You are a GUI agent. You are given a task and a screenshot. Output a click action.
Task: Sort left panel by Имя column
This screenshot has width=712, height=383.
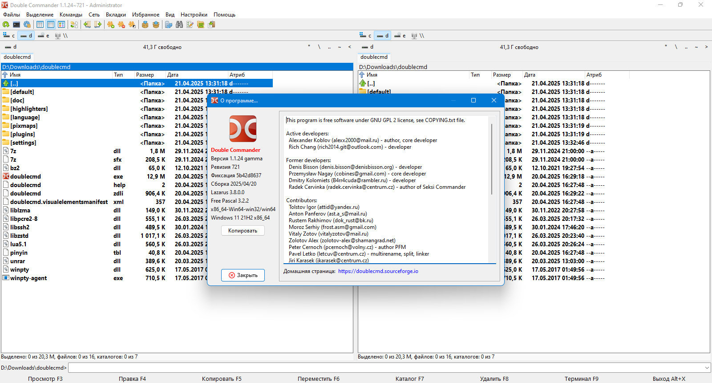coord(57,75)
